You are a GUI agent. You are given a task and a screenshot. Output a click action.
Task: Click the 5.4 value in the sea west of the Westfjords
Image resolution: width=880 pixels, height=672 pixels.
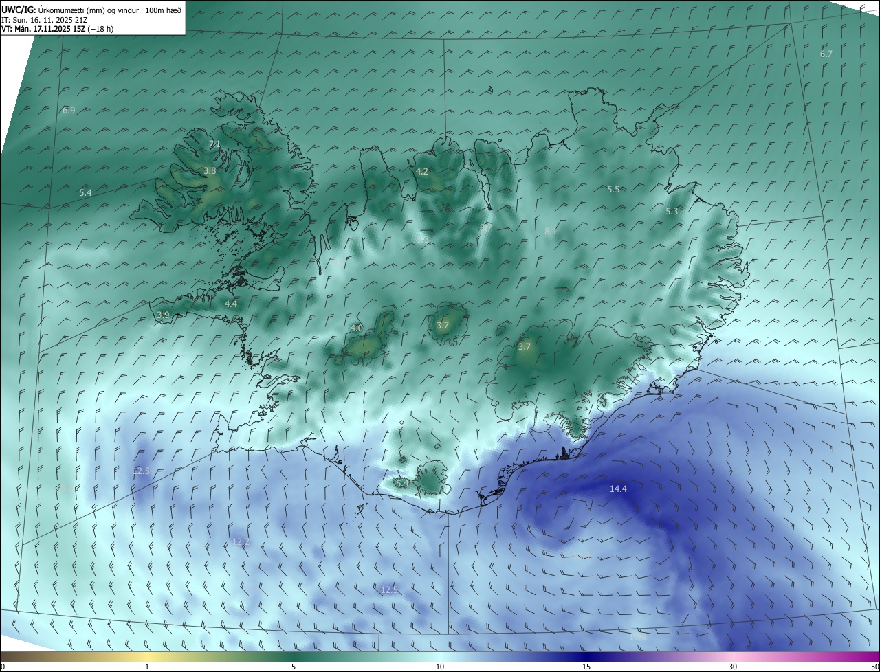tap(85, 193)
